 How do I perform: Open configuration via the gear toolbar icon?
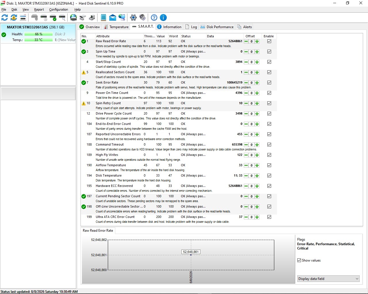133,18
